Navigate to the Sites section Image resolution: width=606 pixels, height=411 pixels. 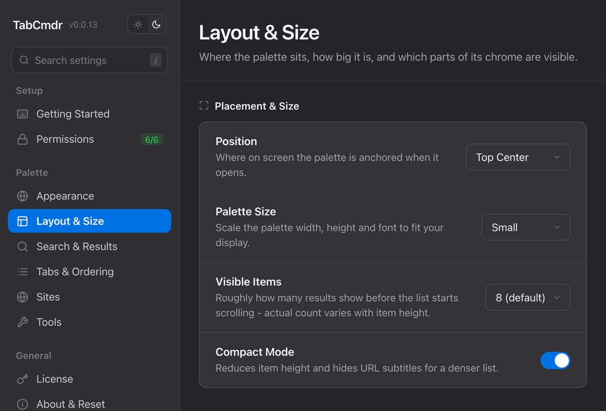coord(90,297)
